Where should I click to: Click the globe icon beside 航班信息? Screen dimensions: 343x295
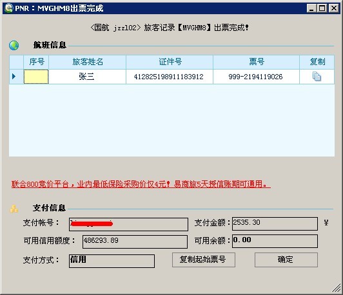click(x=14, y=45)
